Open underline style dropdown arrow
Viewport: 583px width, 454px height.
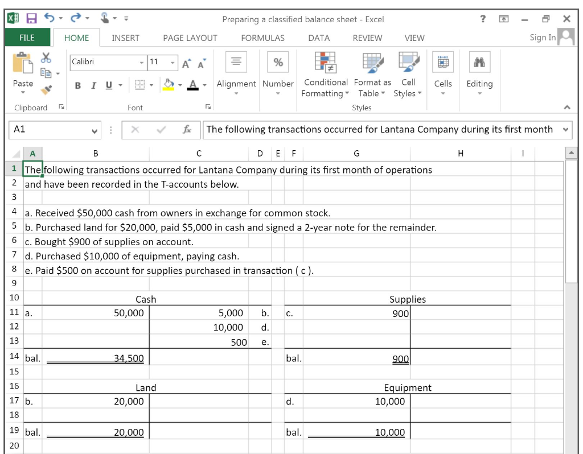click(121, 85)
